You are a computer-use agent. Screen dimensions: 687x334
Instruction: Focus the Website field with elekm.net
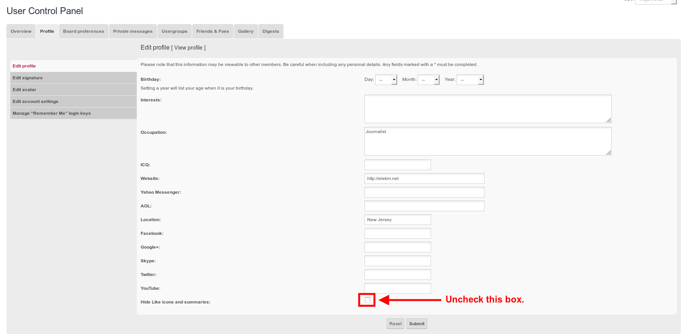point(424,178)
